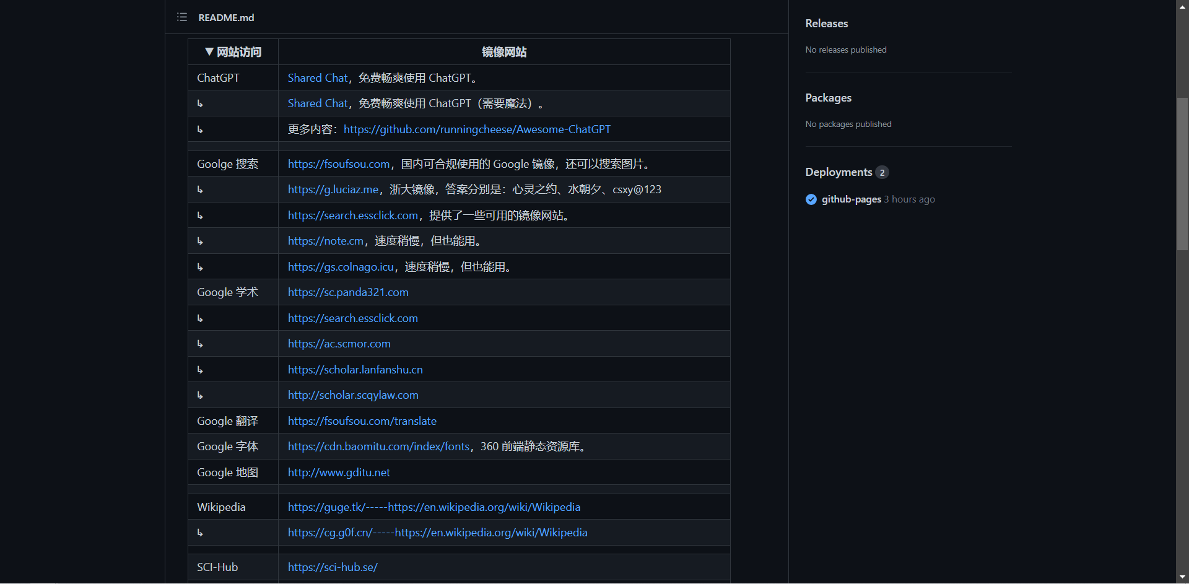Click the No packages published text
This screenshot has width=1189, height=584.
point(848,124)
